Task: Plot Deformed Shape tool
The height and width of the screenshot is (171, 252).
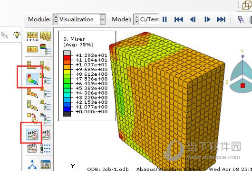Action: coord(45,65)
